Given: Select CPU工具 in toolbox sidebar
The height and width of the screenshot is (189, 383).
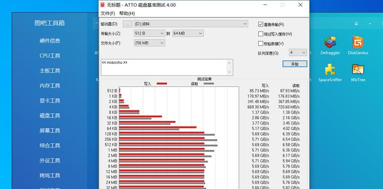Looking at the screenshot, I should point(50,56).
